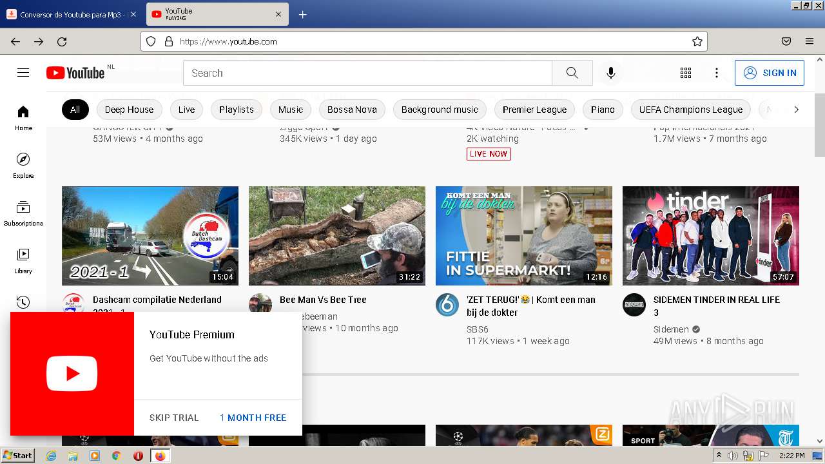Select the Live filter chip
This screenshot has width=825, height=464.
pos(186,110)
